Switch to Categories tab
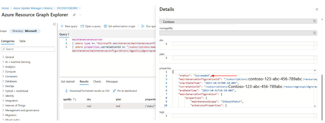 click(x=8, y=41)
